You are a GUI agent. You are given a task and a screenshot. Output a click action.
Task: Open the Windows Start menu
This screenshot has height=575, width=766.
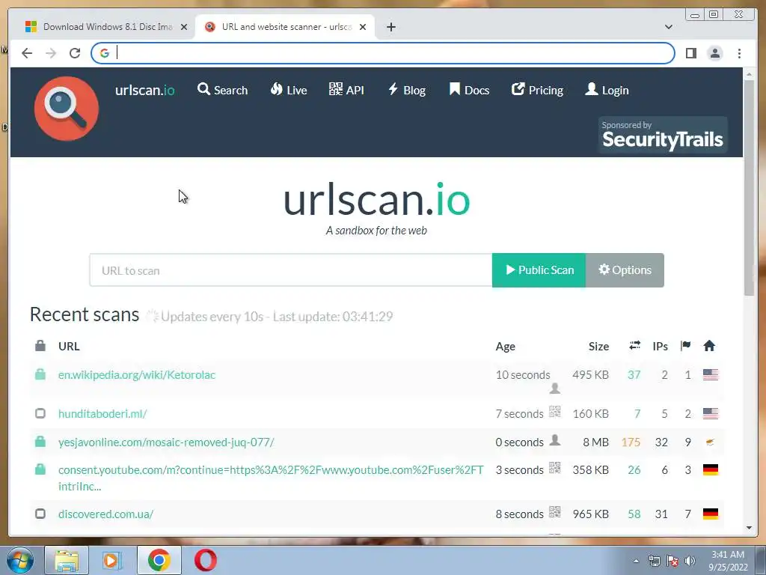pyautogui.click(x=20, y=560)
